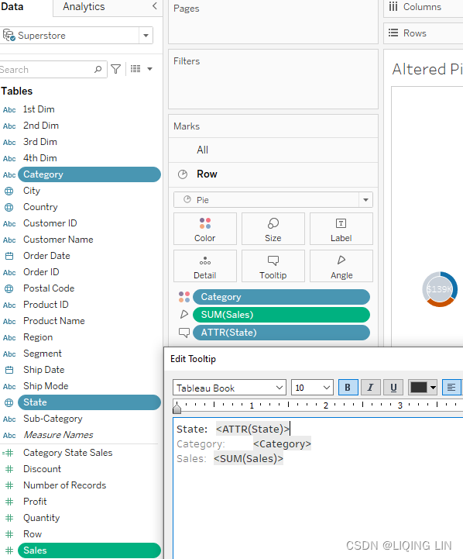Open the font size 10 dropdown
This screenshot has height=559, width=463.
[326, 388]
